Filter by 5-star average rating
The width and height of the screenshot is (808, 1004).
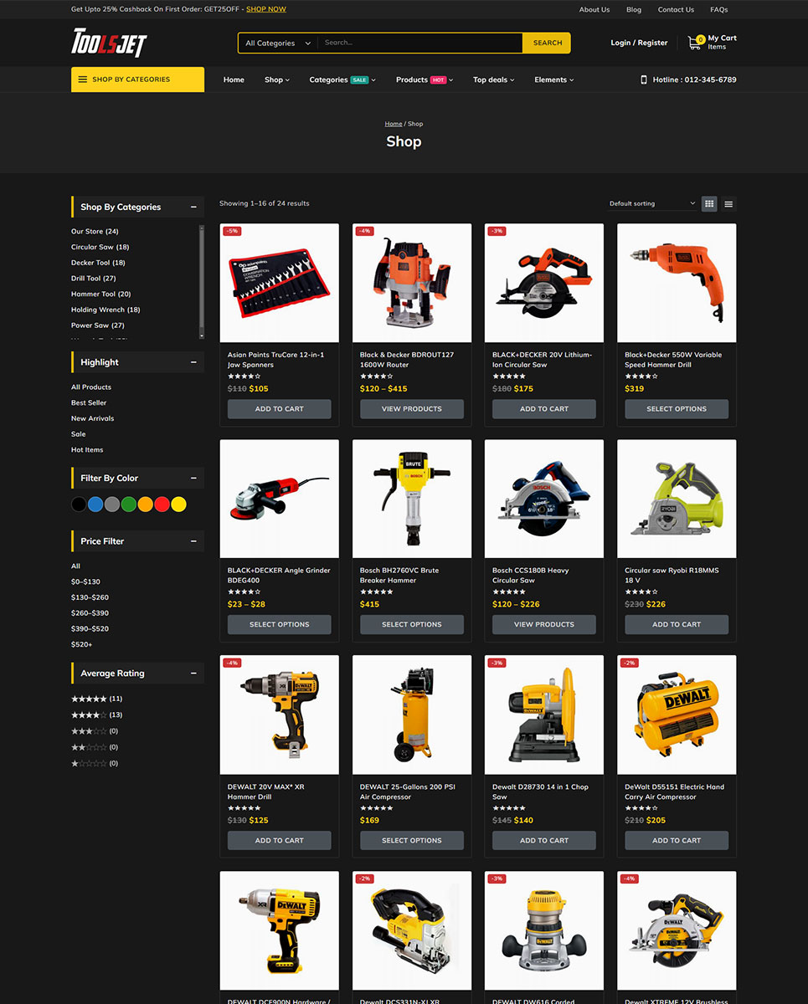[89, 699]
